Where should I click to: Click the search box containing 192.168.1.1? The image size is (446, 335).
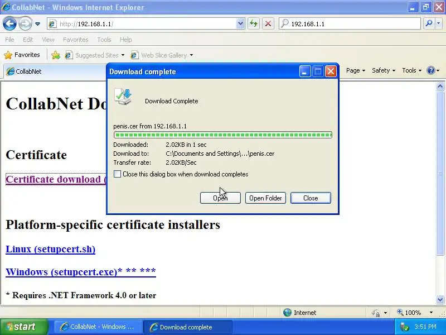pyautogui.click(x=350, y=24)
